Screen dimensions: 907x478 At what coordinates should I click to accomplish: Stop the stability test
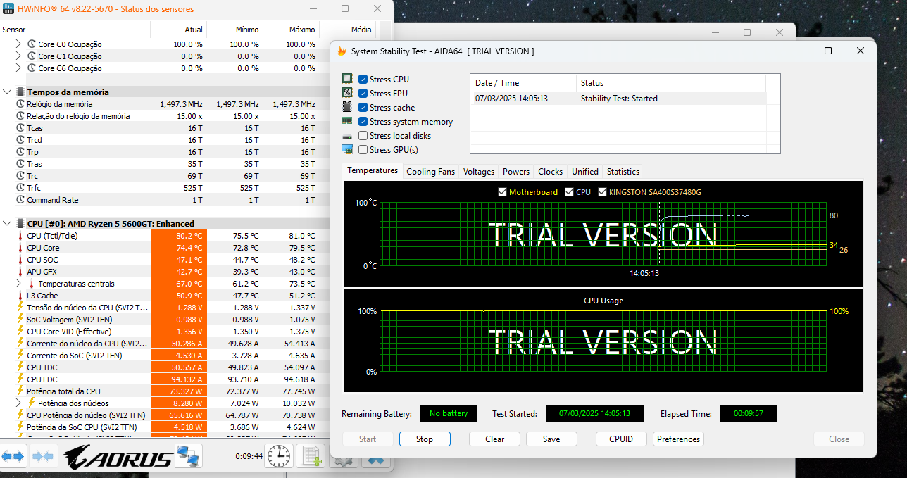click(425, 439)
